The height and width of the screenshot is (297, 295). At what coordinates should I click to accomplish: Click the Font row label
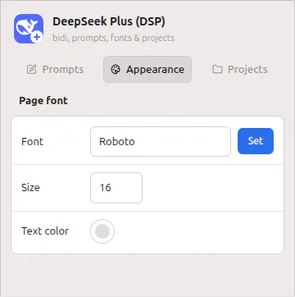(32, 142)
